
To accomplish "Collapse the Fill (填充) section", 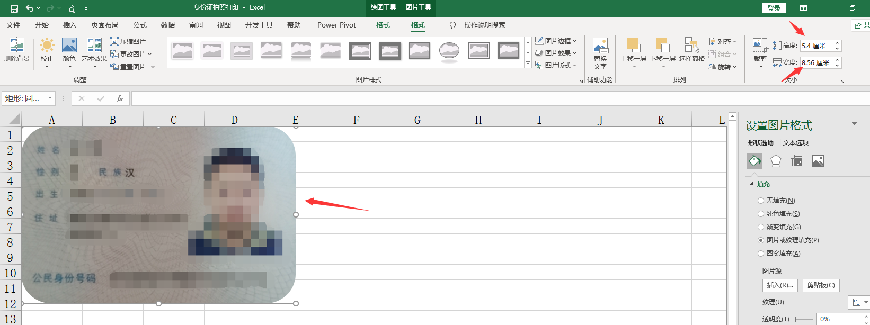I will pos(751,184).
